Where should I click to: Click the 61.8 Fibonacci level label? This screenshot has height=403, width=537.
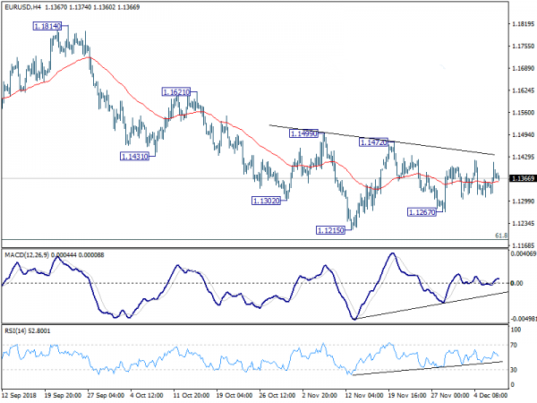click(501, 236)
